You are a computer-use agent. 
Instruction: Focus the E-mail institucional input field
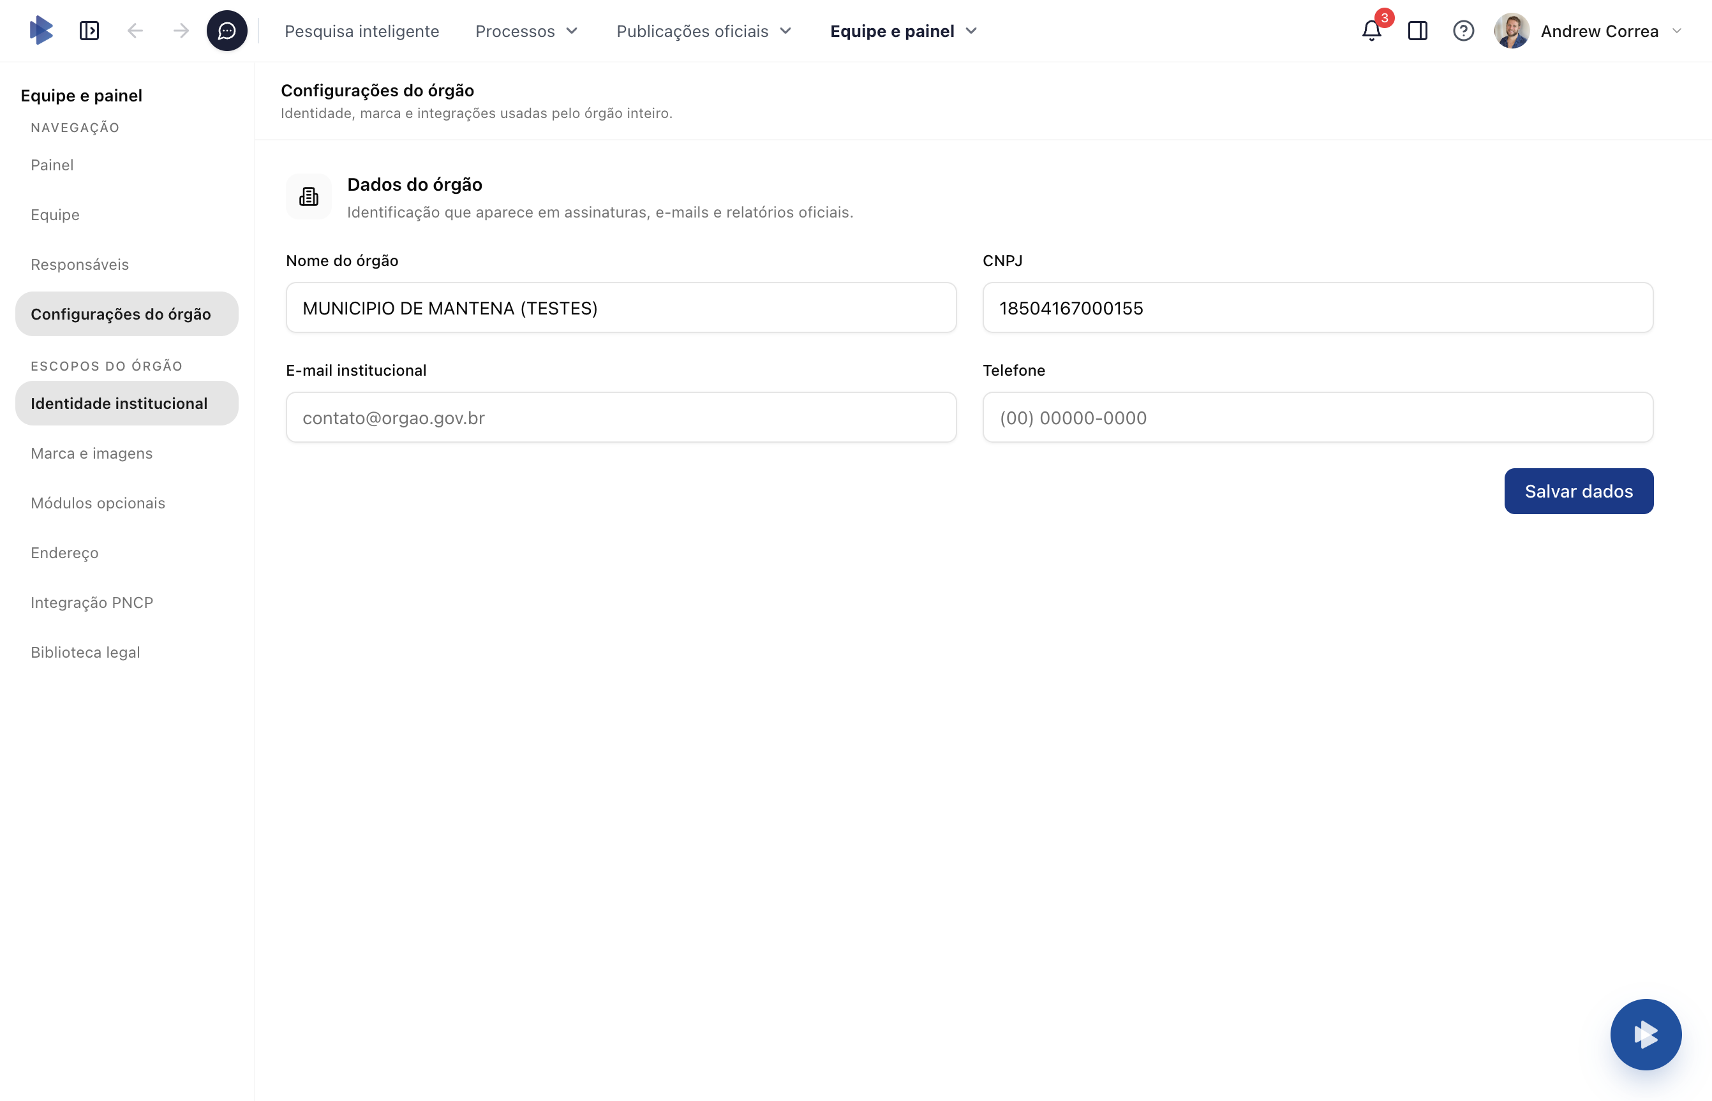click(x=621, y=418)
